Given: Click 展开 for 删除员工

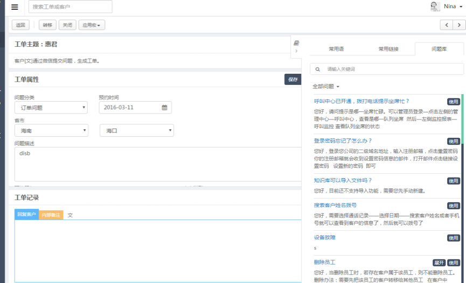Looking at the screenshot, I should pyautogui.click(x=439, y=263).
